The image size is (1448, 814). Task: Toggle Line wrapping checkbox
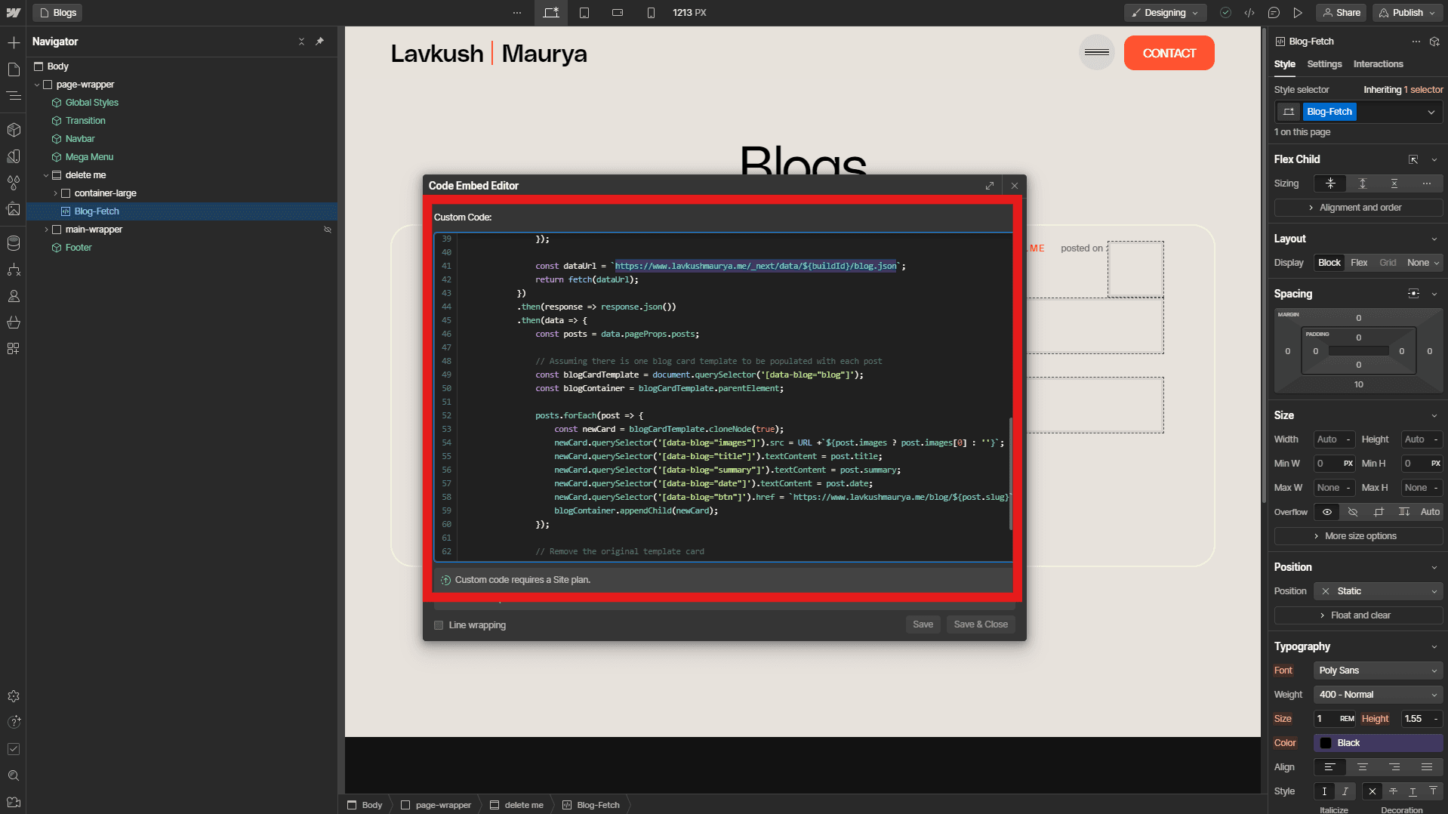pyautogui.click(x=439, y=625)
